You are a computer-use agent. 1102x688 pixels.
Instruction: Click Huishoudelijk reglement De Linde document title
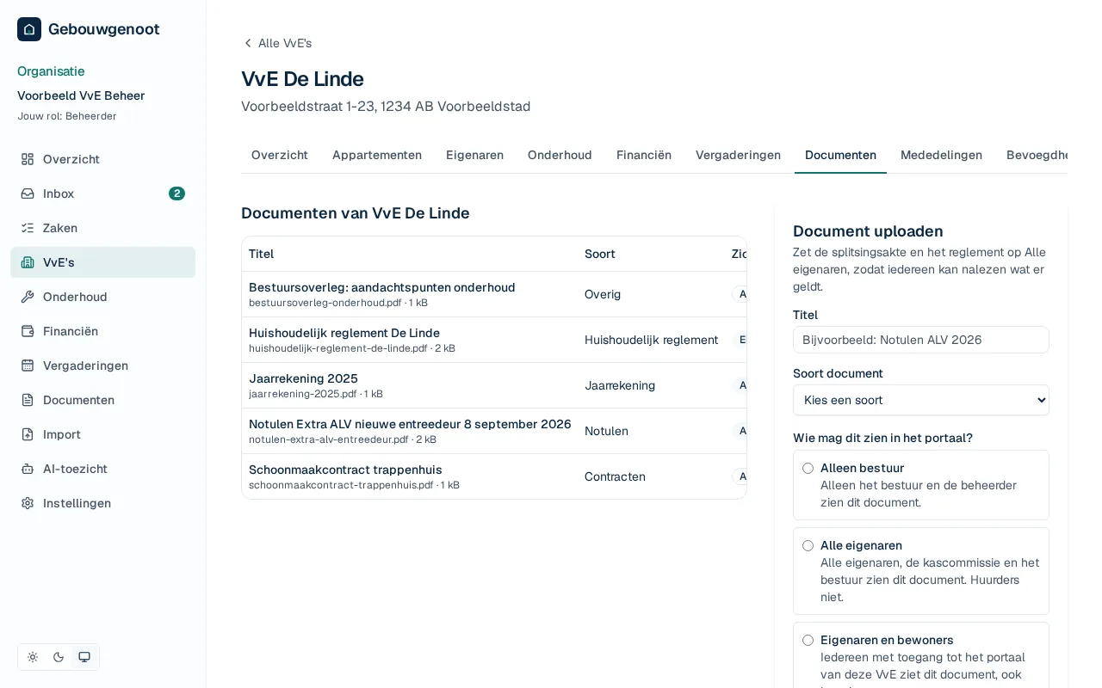pyautogui.click(x=344, y=333)
